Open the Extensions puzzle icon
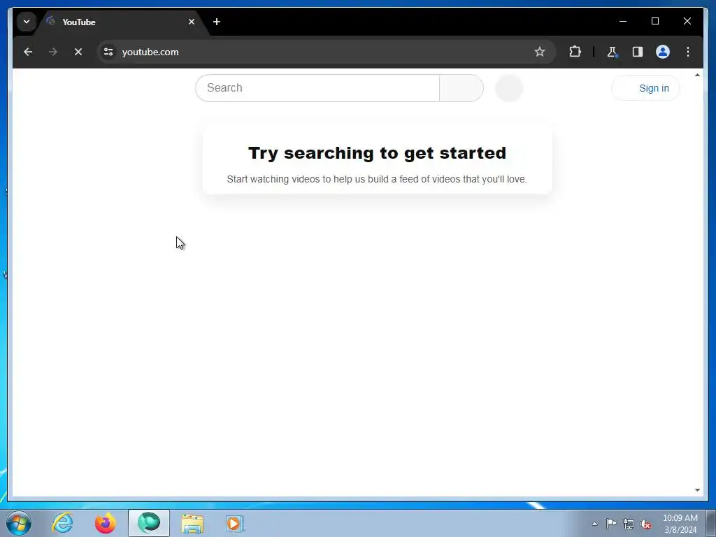Image resolution: width=716 pixels, height=537 pixels. click(x=575, y=52)
